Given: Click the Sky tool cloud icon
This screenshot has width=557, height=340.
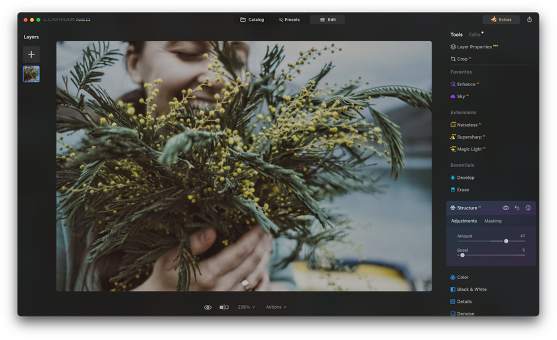Looking at the screenshot, I should (453, 96).
